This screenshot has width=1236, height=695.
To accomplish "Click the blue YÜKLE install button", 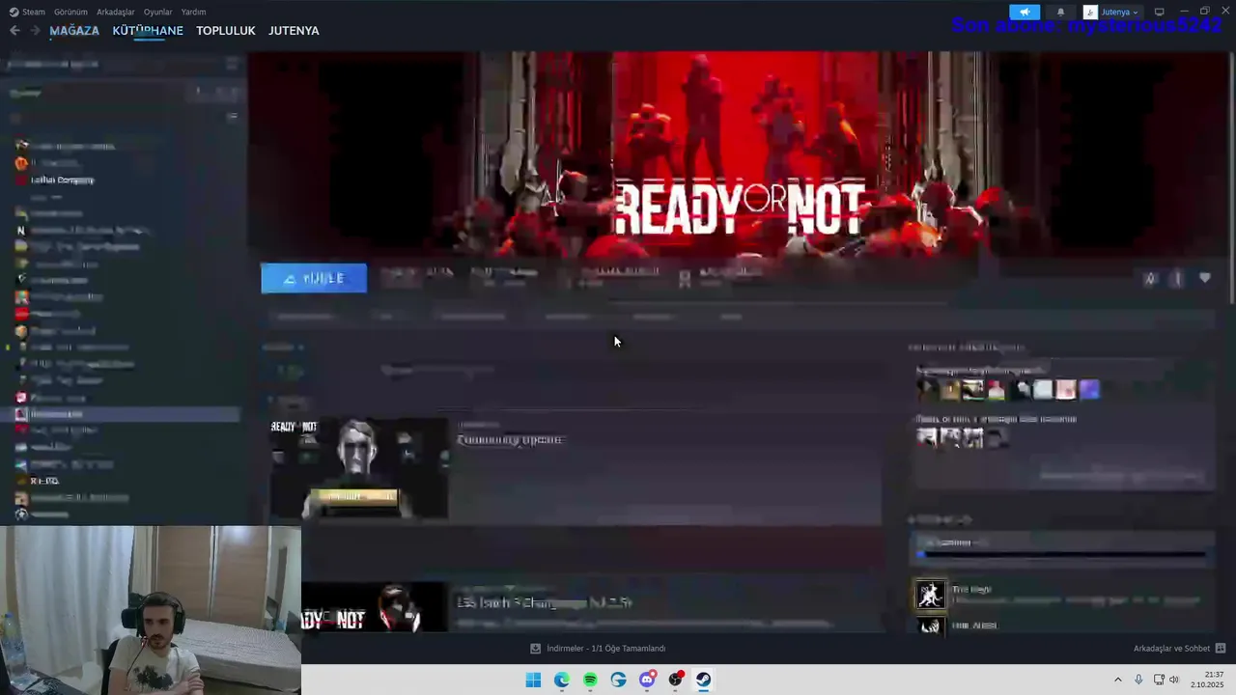I will pos(314,278).
